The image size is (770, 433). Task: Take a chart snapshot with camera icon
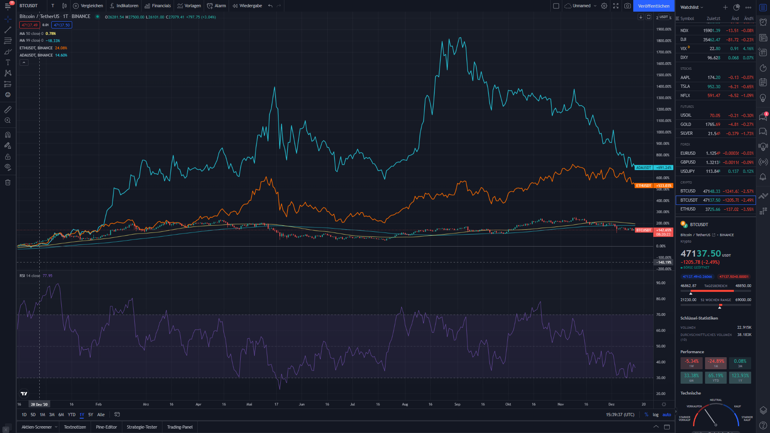coord(628,6)
